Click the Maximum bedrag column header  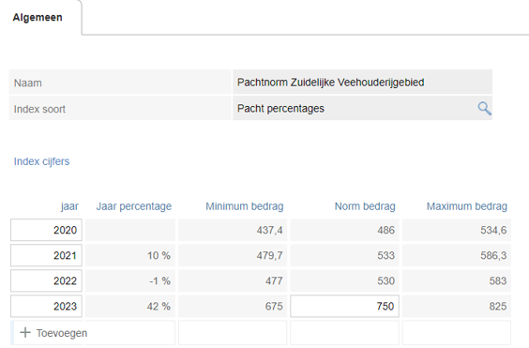467,206
